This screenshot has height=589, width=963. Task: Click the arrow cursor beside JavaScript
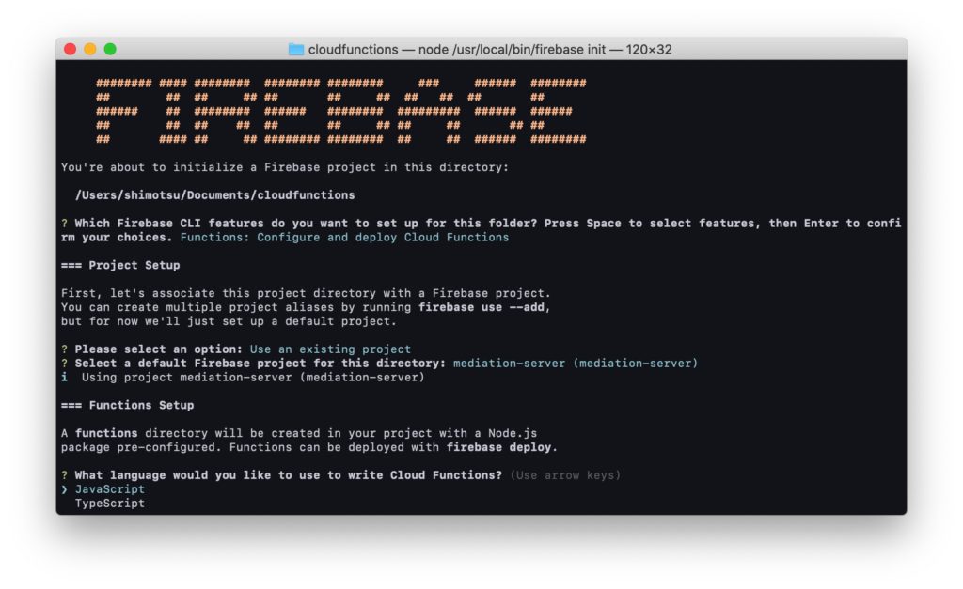coord(64,489)
